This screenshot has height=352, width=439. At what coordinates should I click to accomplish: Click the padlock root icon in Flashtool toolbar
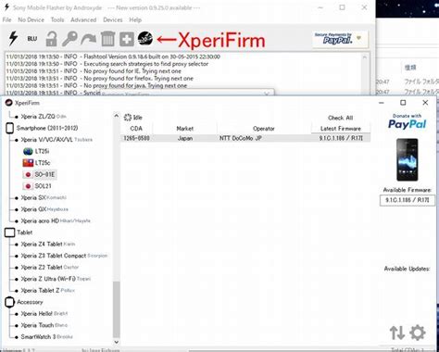[51, 39]
